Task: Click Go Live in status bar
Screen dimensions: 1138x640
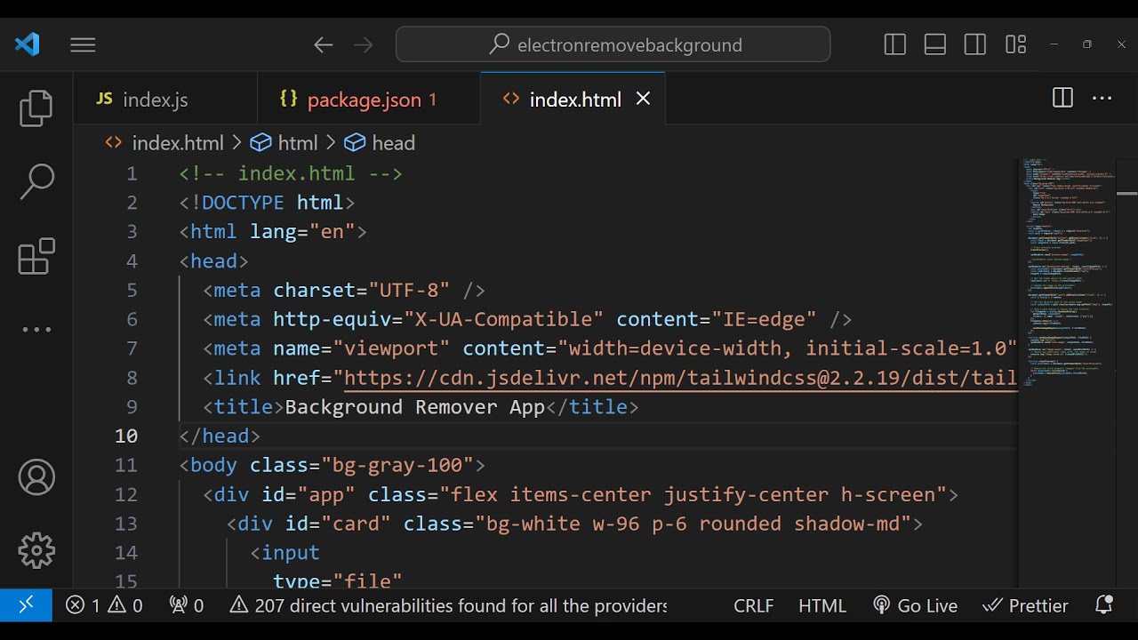Action: (916, 605)
